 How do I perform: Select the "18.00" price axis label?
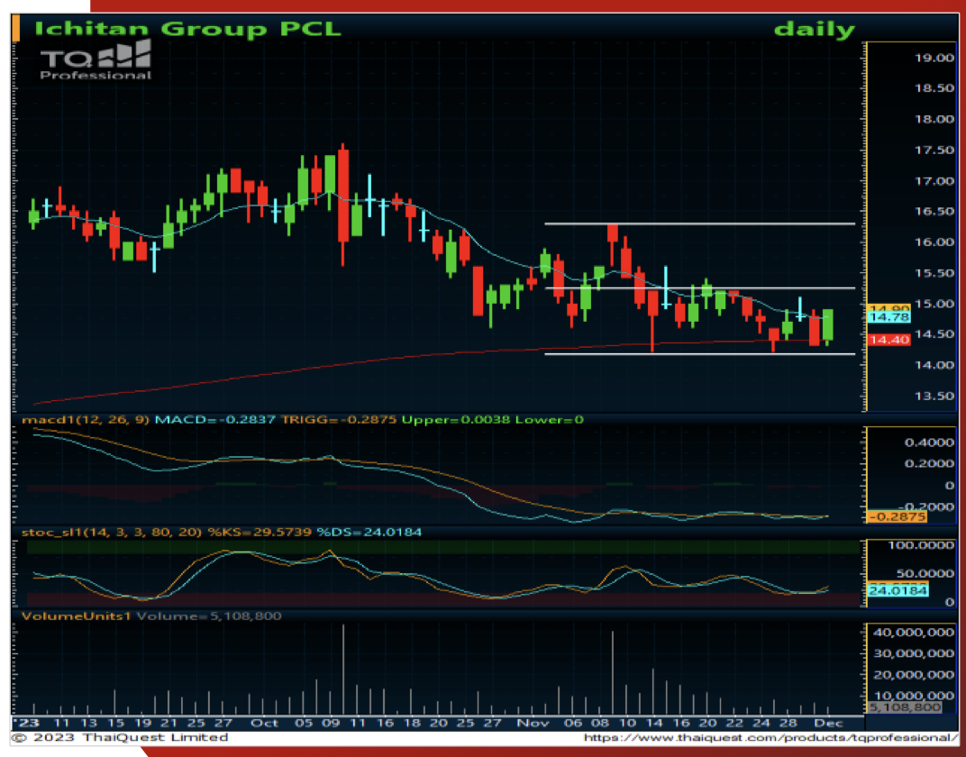(934, 120)
